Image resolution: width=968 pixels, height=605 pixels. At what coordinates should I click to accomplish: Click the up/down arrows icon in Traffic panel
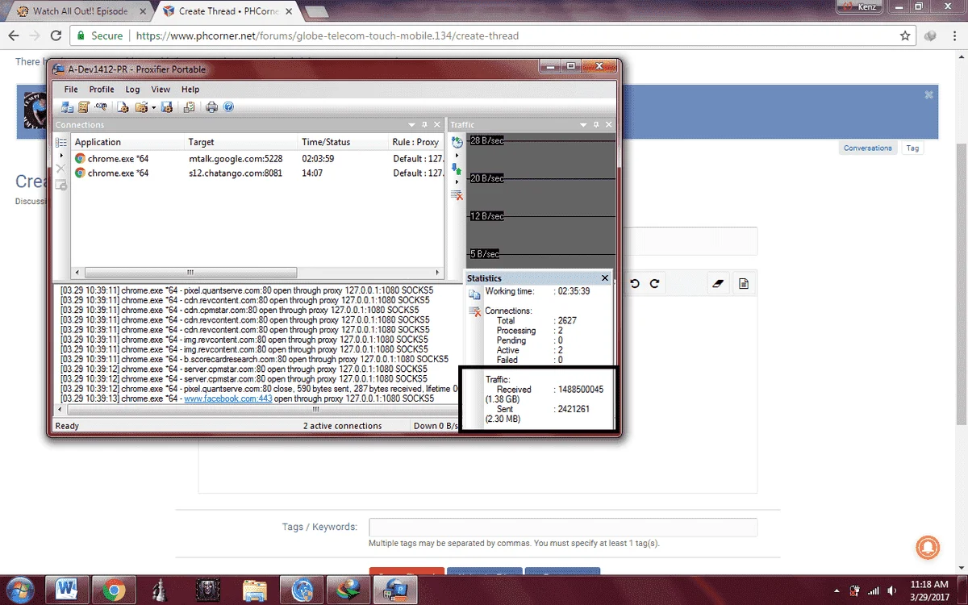pyautogui.click(x=457, y=169)
